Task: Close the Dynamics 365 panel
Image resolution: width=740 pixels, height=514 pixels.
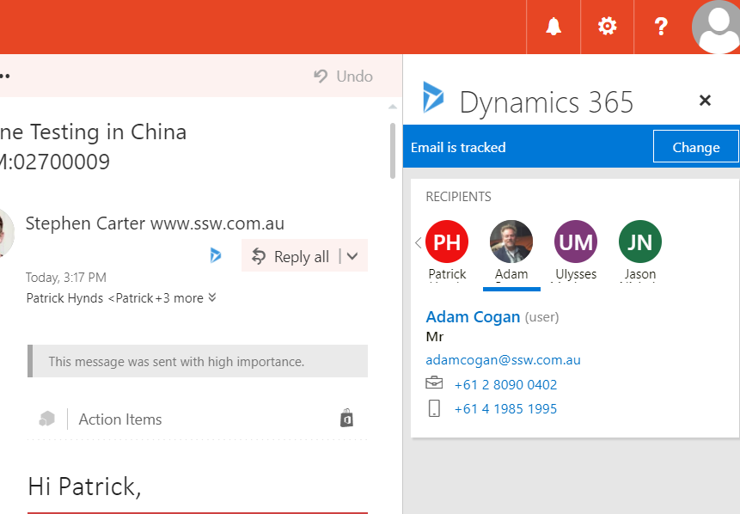Action: (705, 101)
